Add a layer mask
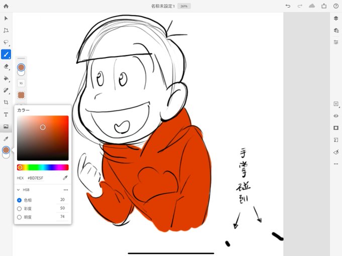The image size is (342, 256). click(336, 128)
